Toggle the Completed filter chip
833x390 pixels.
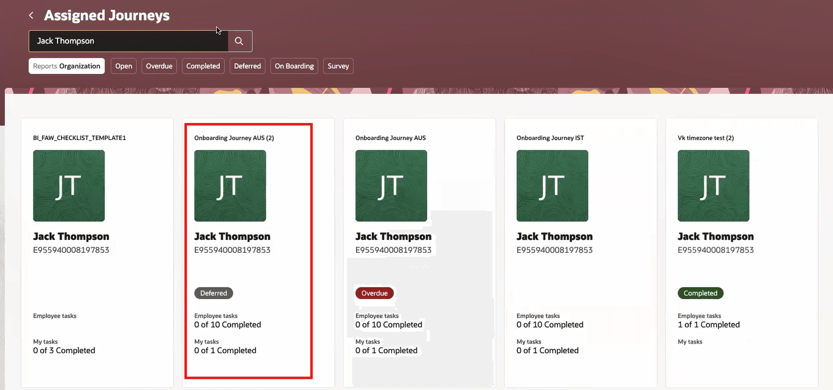(x=203, y=66)
